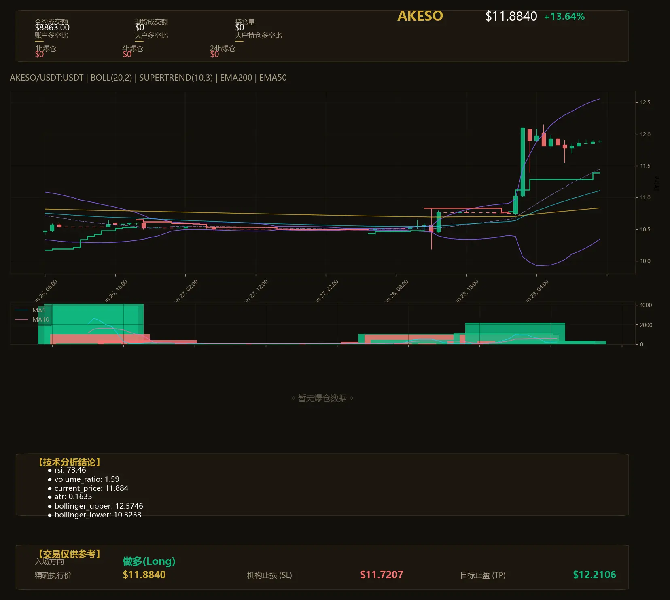670x600 pixels.
Task: Click the MA5 legend entry
Action: (30, 310)
